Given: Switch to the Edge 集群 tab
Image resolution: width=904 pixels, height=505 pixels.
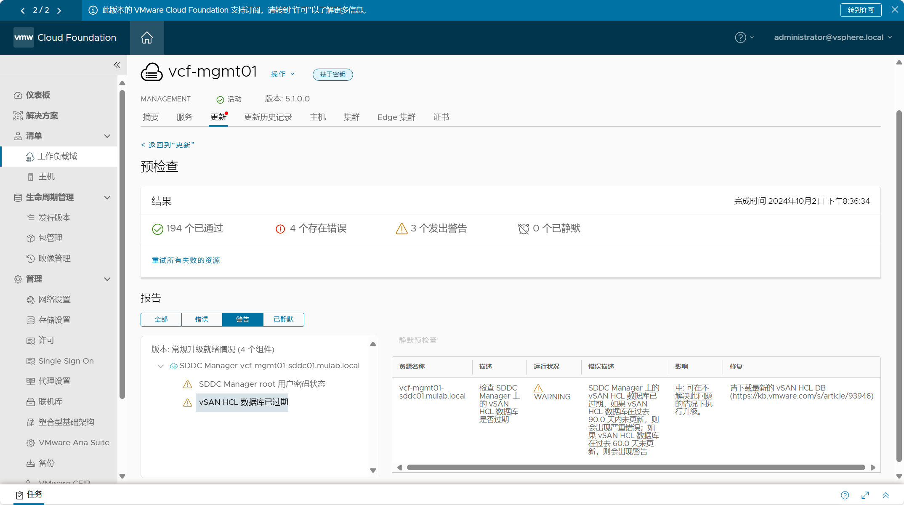Looking at the screenshot, I should 396,117.
